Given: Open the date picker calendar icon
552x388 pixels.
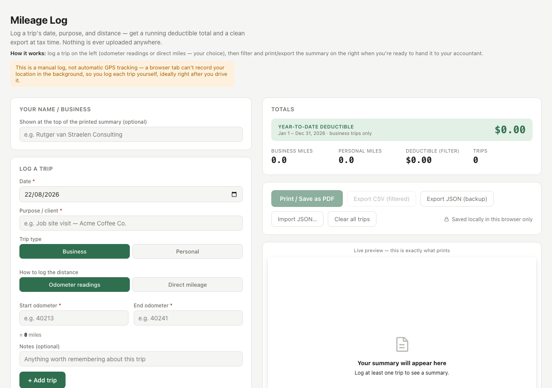Looking at the screenshot, I should pos(234,194).
